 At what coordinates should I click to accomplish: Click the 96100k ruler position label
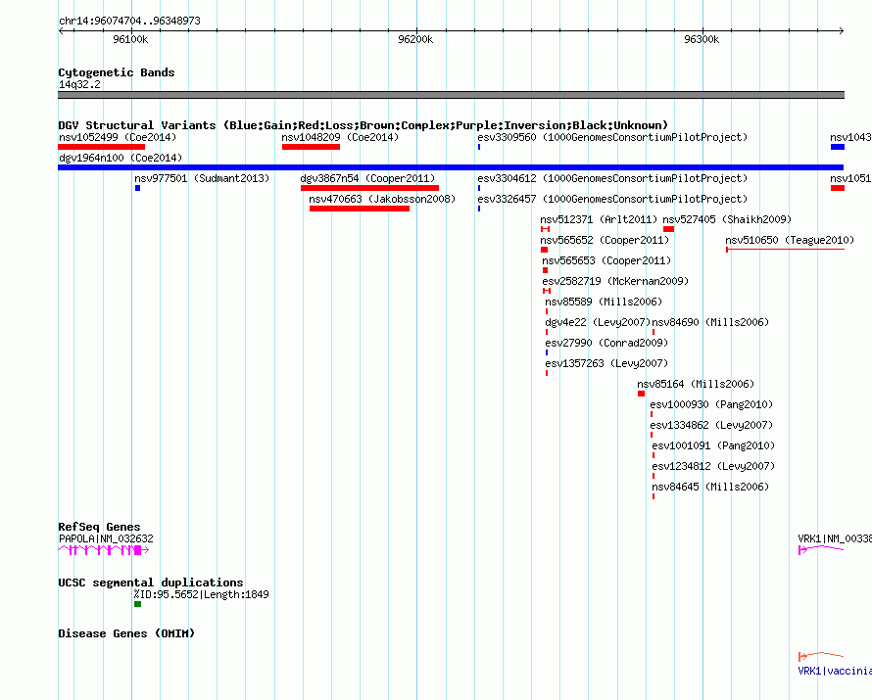click(130, 39)
